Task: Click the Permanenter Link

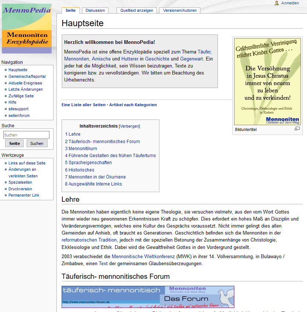Action: tap(24, 195)
